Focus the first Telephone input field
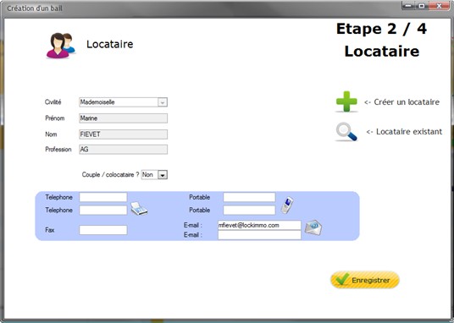Image resolution: width=454 pixels, height=323 pixels. tap(103, 197)
